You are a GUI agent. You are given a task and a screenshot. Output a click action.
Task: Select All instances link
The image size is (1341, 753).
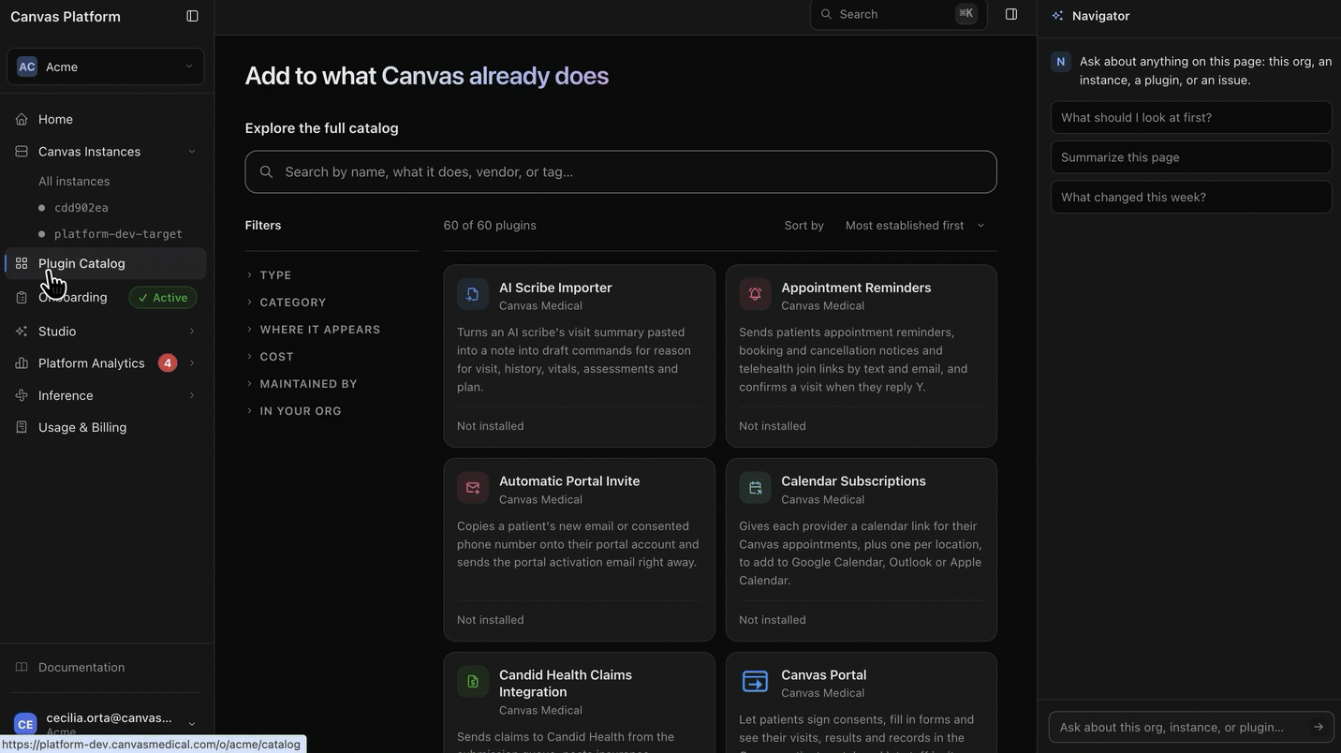pos(74,182)
